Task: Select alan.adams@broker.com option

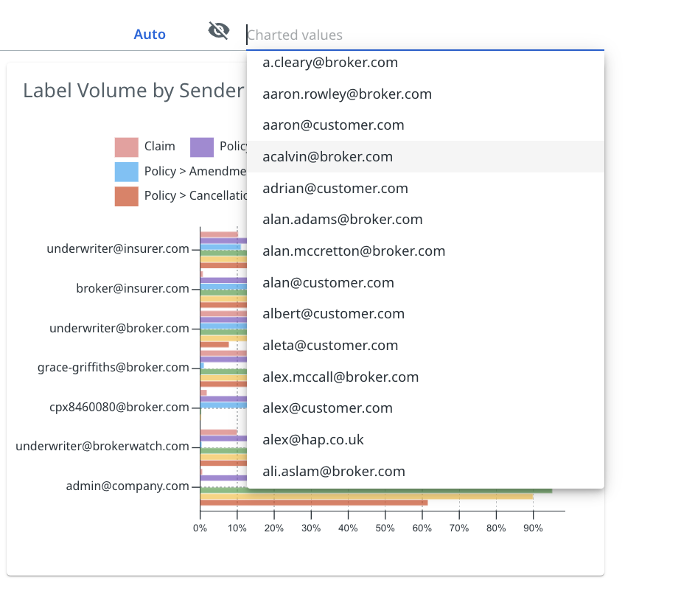Action: pos(343,220)
